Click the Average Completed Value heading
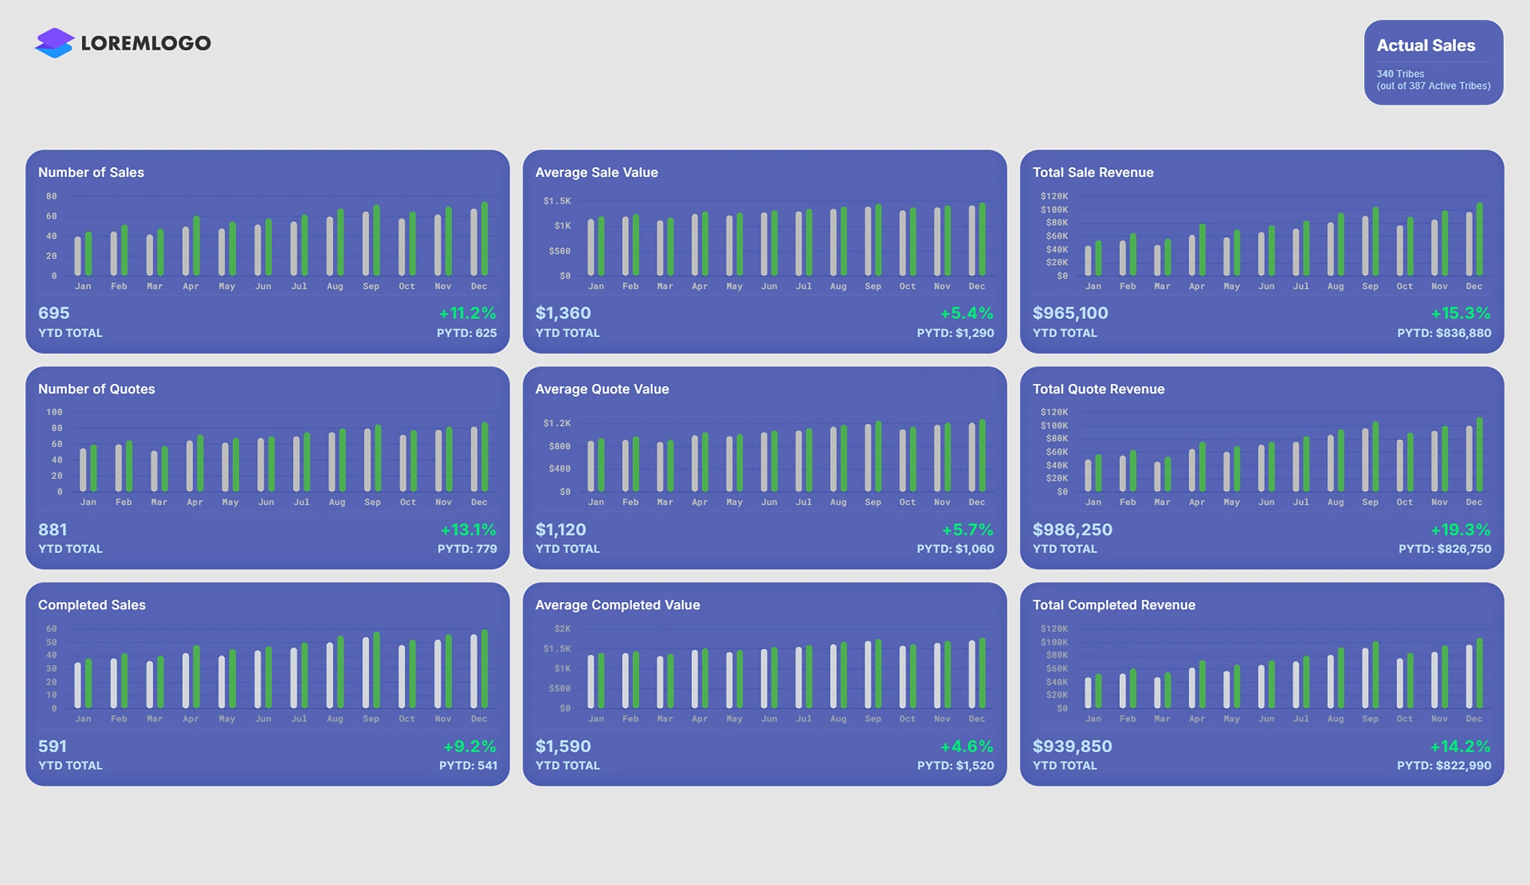 [617, 605]
